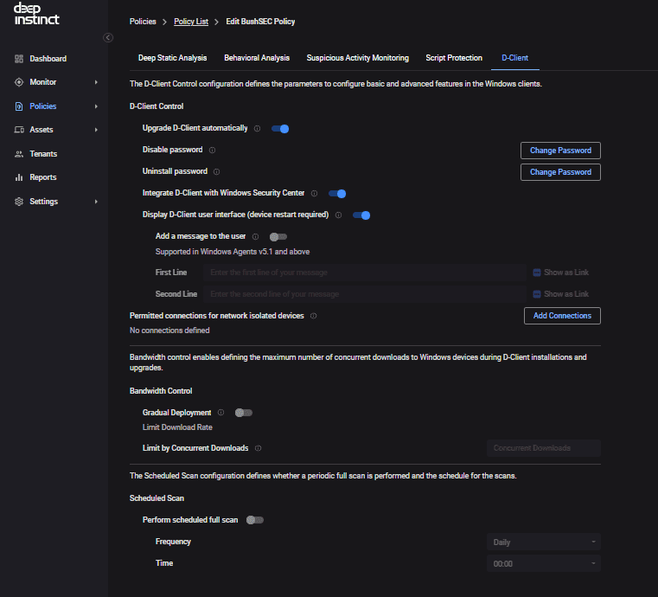This screenshot has height=597, width=658.
Task: Expand the Policies submenu arrow
Action: pyautogui.click(x=96, y=106)
